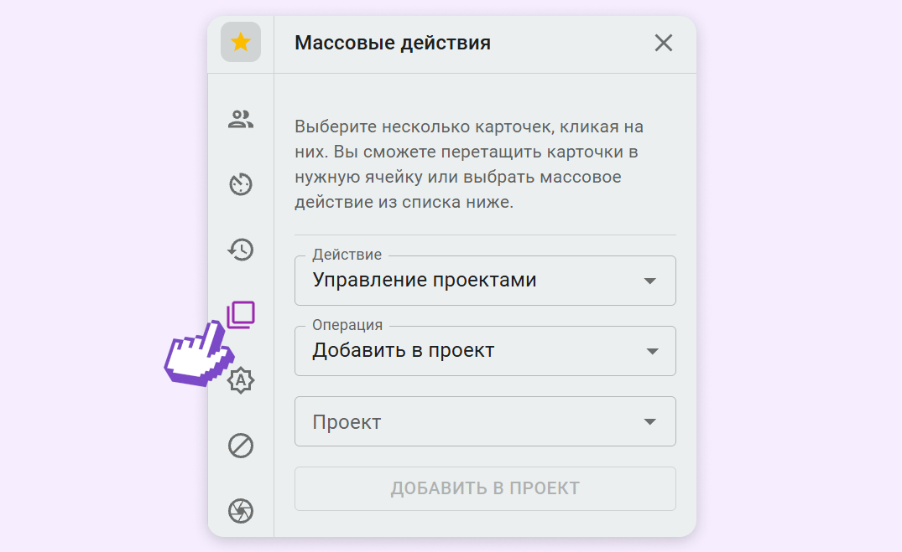Open the automation badge 'A' icon
Image resolution: width=902 pixels, height=552 pixels.
pyautogui.click(x=241, y=380)
